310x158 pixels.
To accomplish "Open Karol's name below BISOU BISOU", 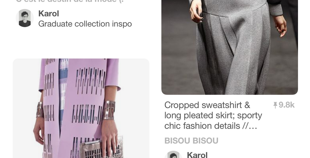I will tap(197, 155).
